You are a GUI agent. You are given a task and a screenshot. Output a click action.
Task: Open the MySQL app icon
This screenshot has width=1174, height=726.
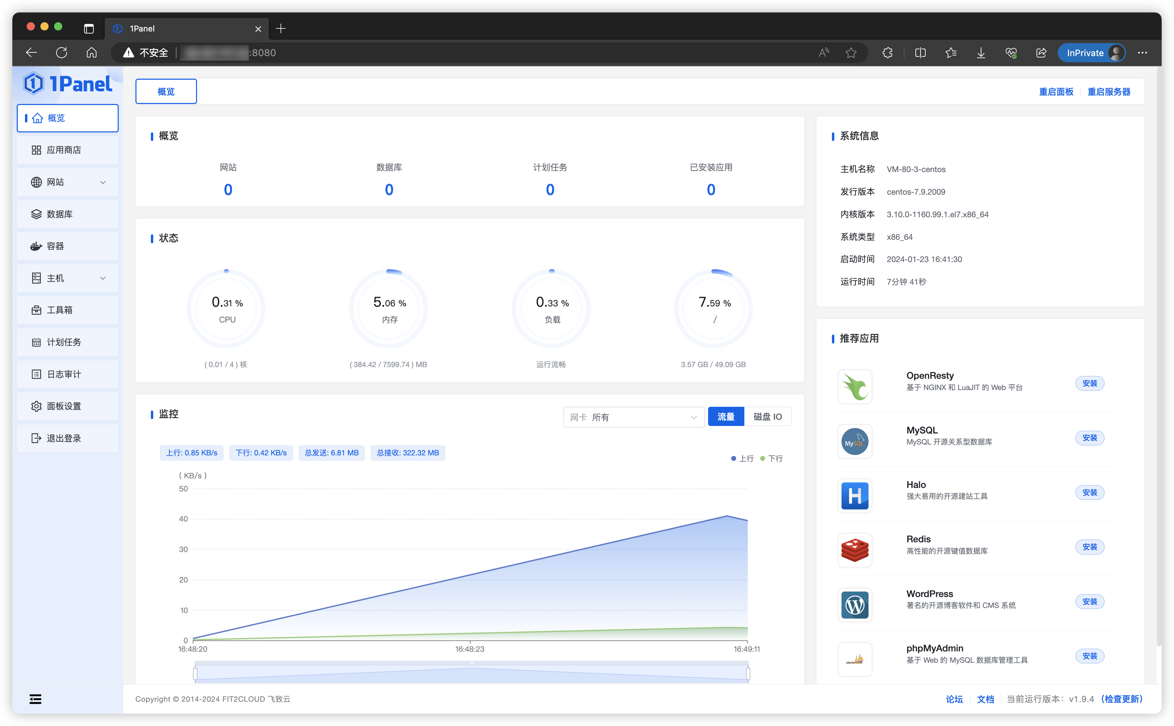[x=855, y=441]
